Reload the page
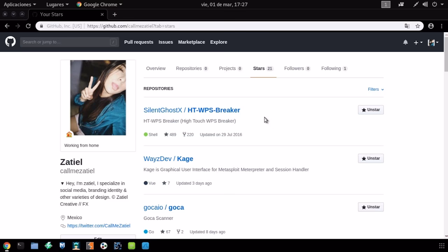 tap(28, 26)
